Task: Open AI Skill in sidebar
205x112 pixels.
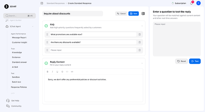Action: tap(15, 67)
